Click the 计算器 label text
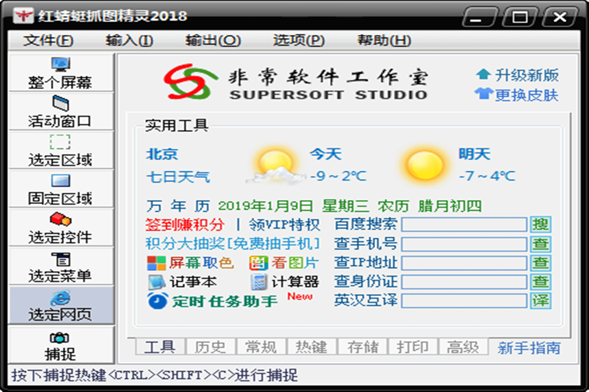 [x=295, y=282]
